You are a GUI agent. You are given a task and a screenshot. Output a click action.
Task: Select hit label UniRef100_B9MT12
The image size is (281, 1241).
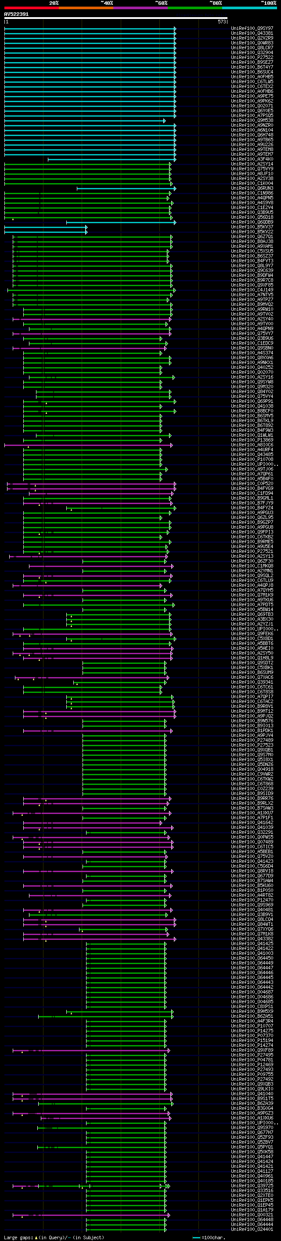click(252, 711)
